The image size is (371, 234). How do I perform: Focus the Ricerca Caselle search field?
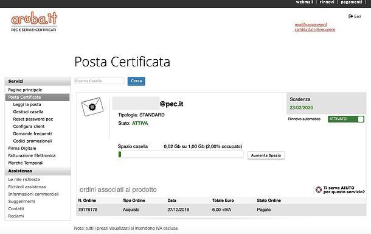99,81
